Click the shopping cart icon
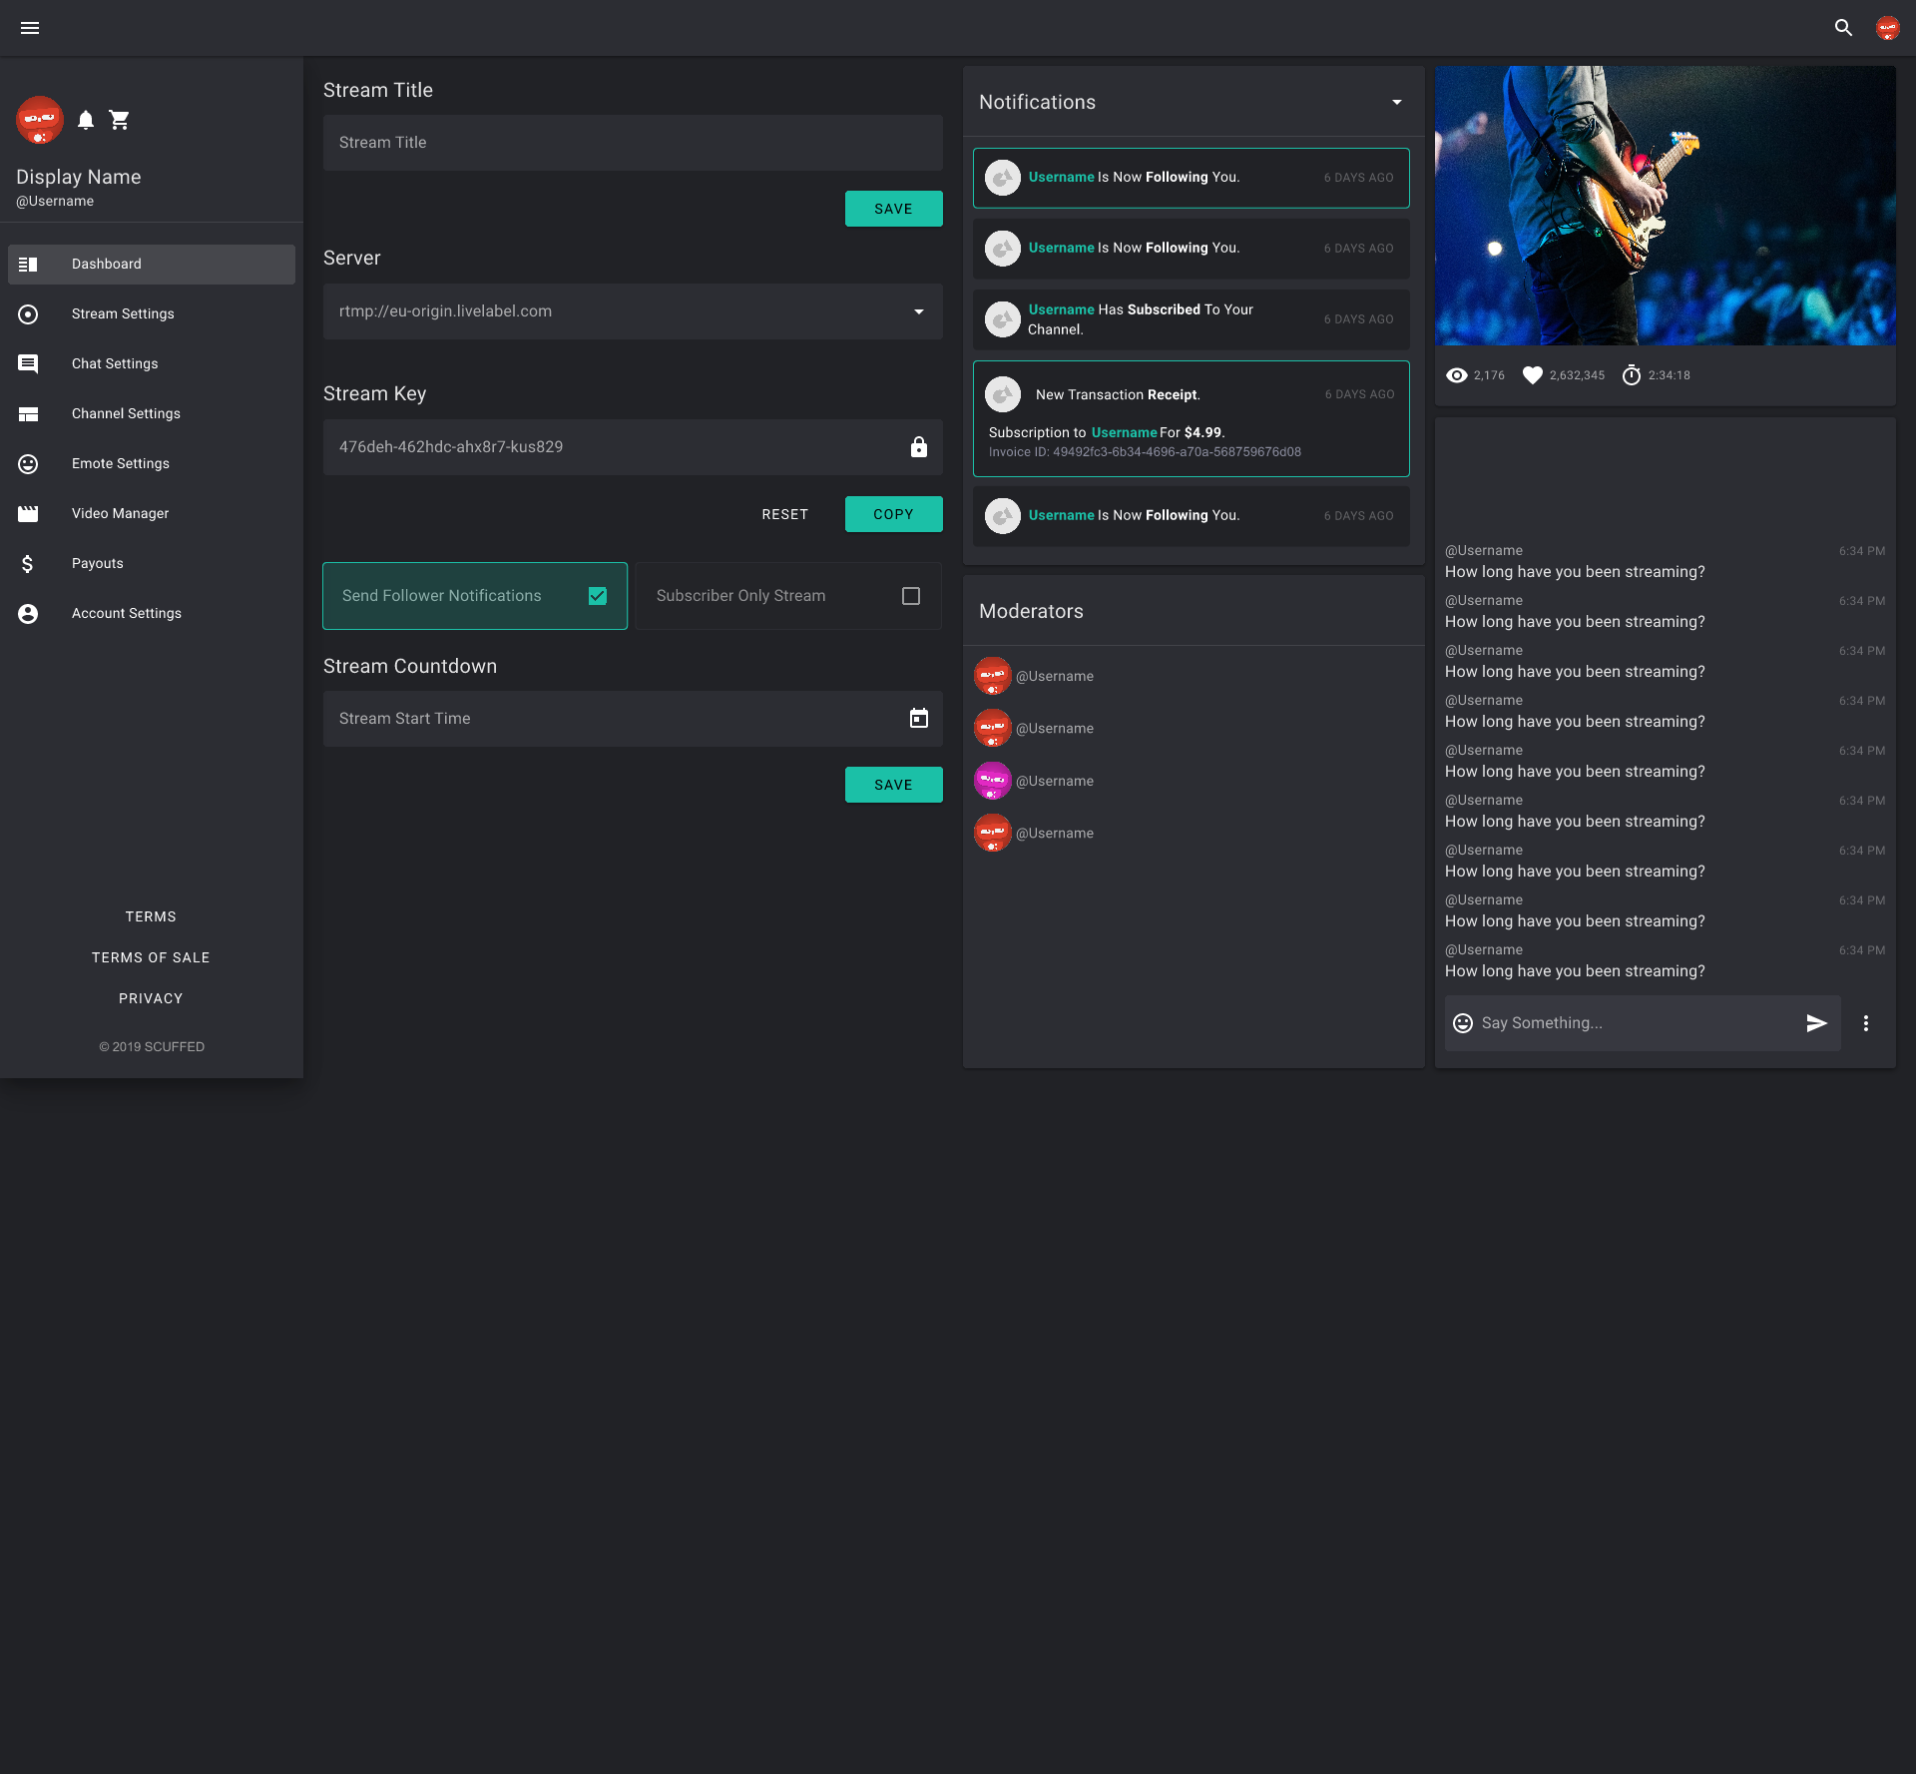The height and width of the screenshot is (1774, 1916). pyautogui.click(x=120, y=119)
